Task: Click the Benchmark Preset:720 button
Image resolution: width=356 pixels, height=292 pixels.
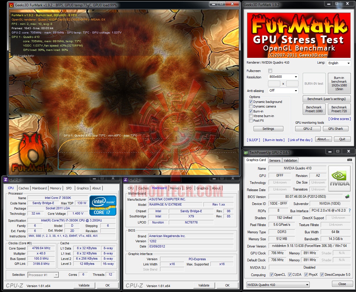Action: pos(339,109)
